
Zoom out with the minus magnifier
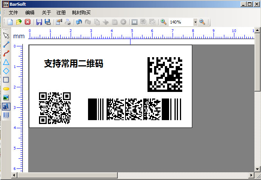pos(202,22)
